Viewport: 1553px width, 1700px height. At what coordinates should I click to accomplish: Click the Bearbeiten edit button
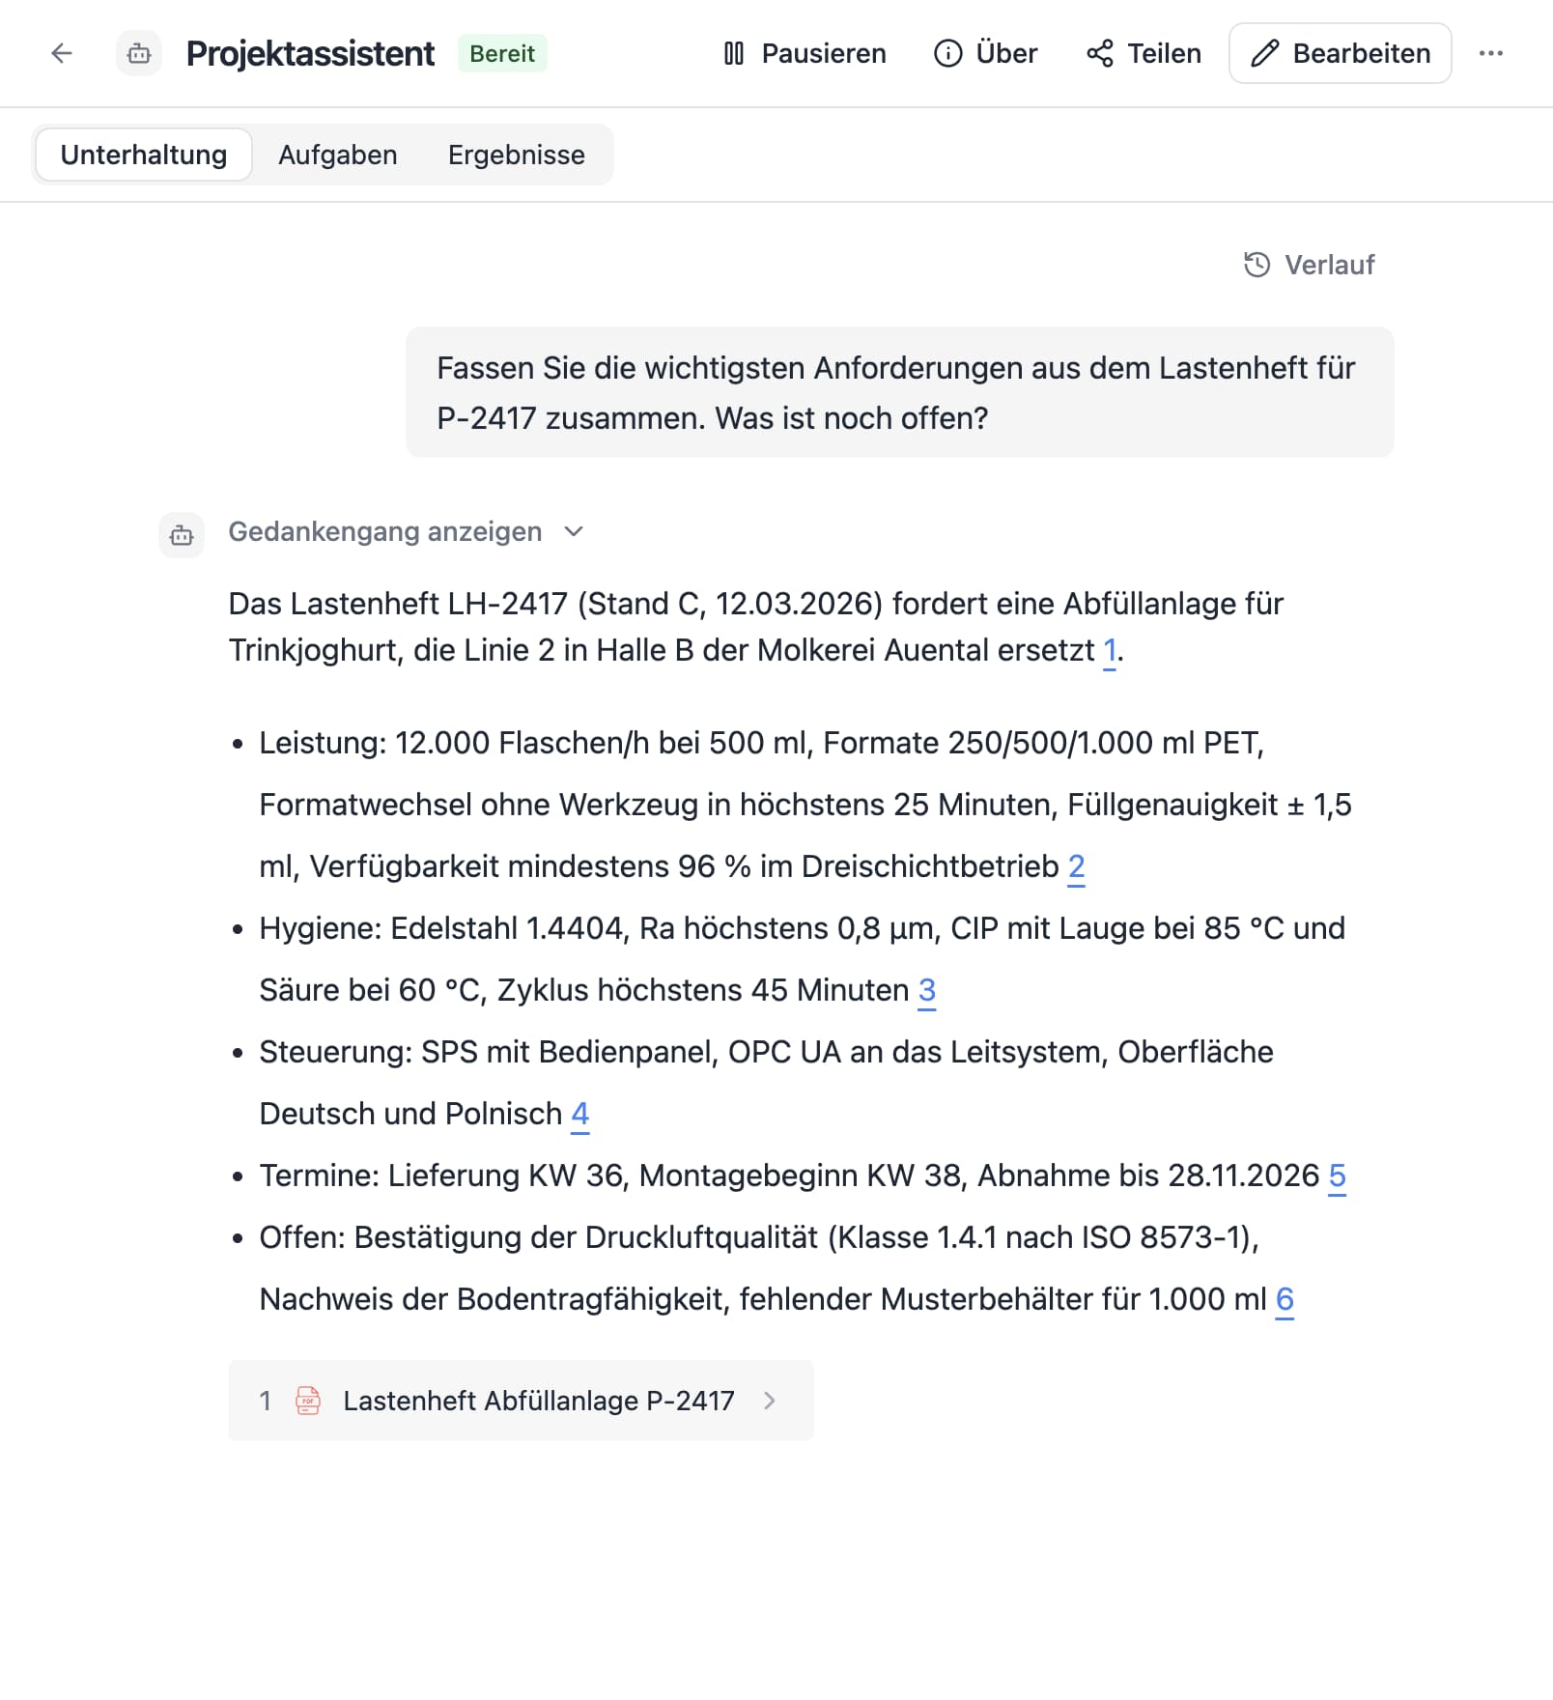click(1341, 53)
